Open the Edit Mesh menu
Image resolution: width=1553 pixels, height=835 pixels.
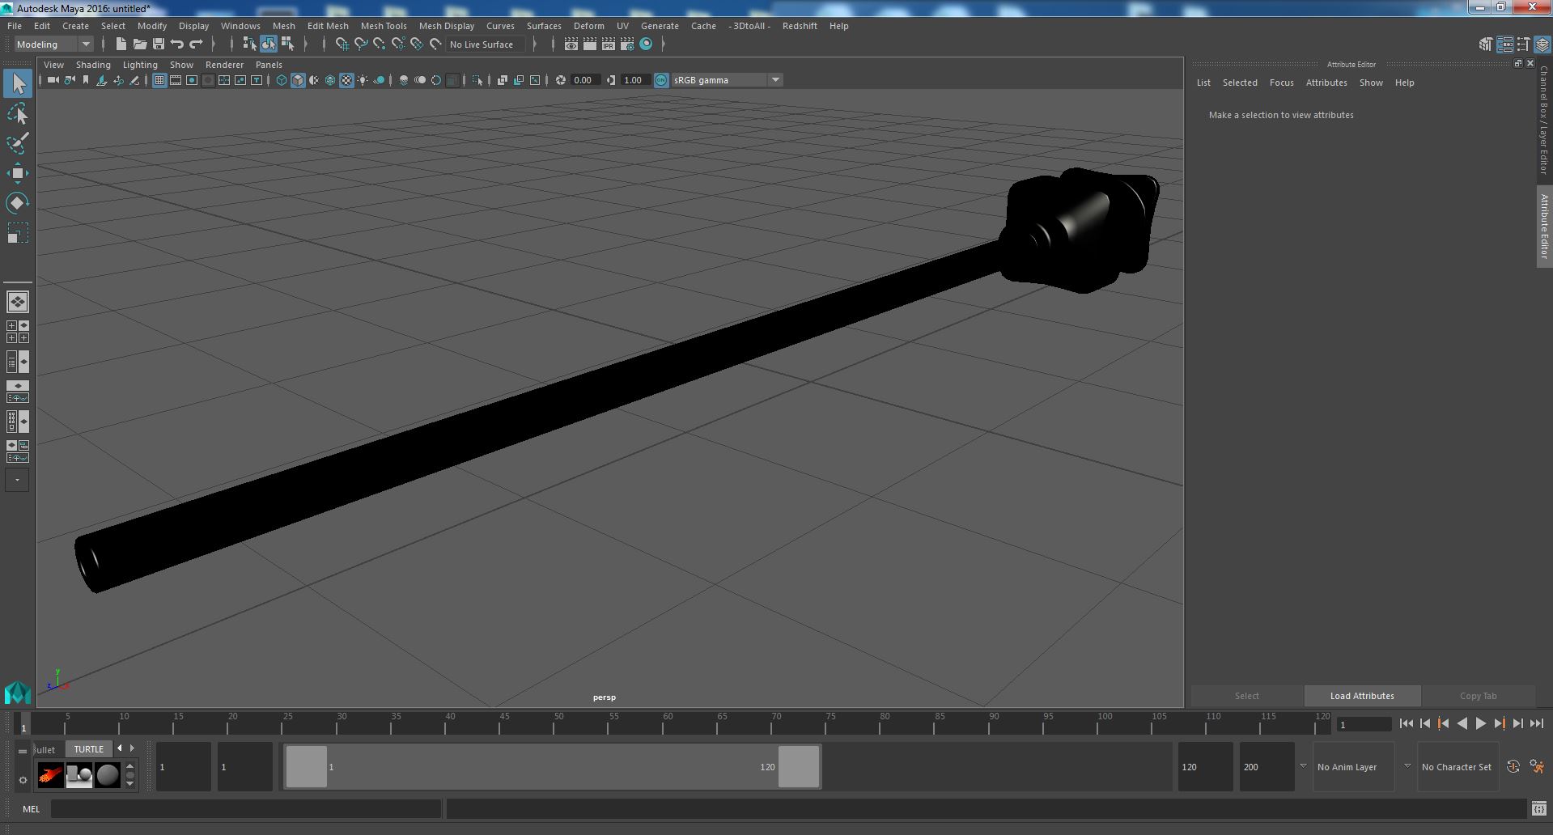[x=328, y=26]
